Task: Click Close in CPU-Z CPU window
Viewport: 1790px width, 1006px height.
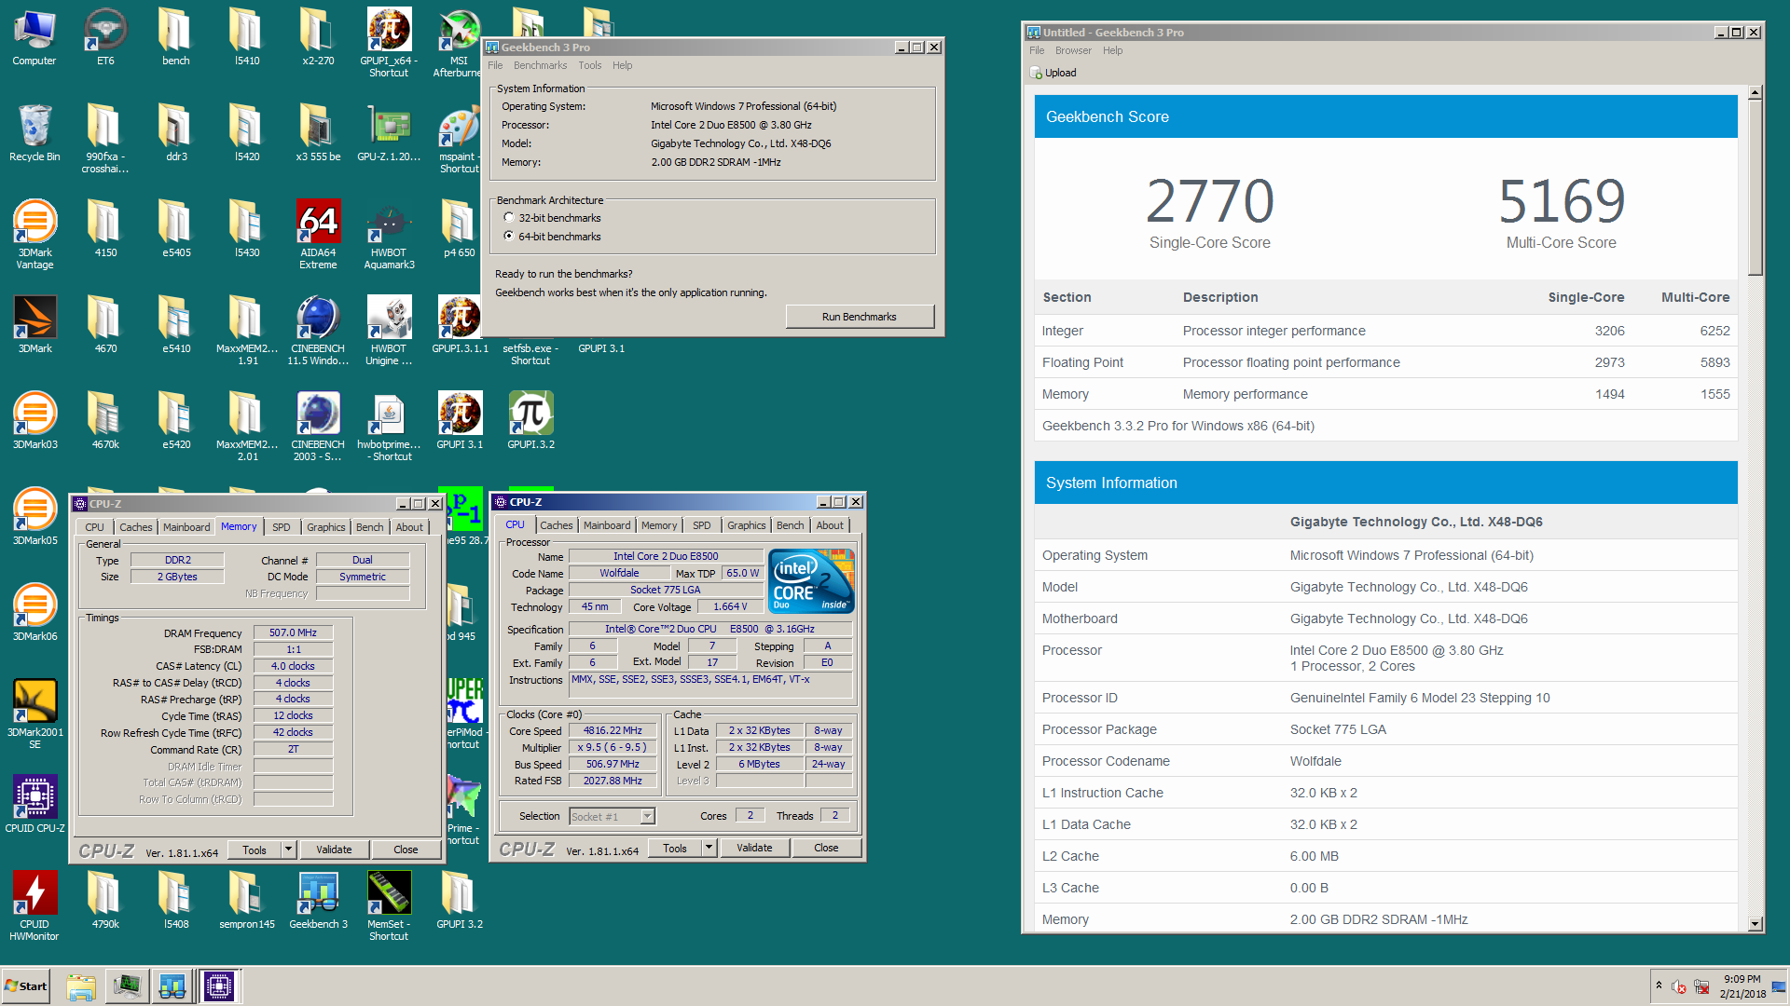Action: click(826, 848)
